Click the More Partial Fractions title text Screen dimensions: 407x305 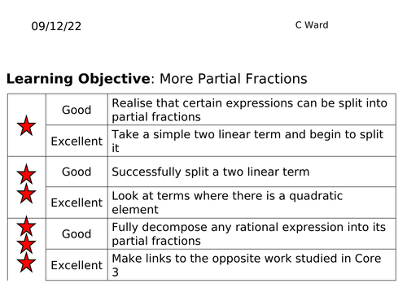coord(234,79)
